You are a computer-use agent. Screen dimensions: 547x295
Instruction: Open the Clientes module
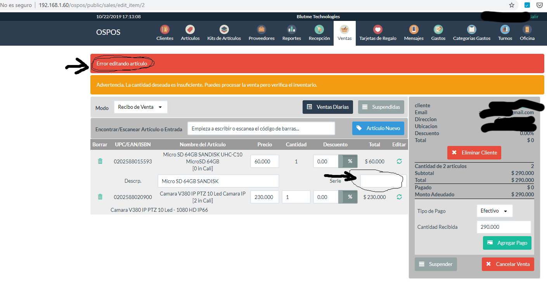click(x=164, y=33)
